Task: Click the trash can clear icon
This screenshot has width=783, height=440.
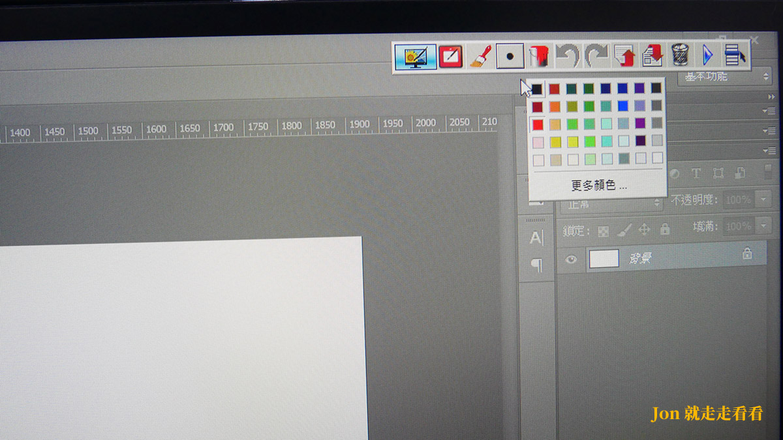Action: pos(681,55)
